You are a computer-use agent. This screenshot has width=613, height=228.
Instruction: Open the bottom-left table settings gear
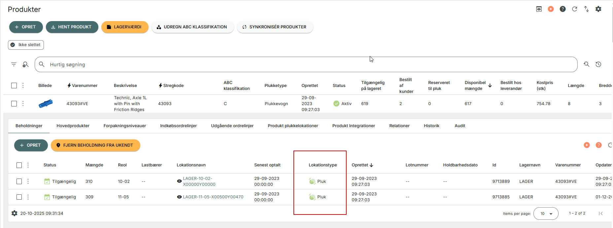[x=14, y=213]
